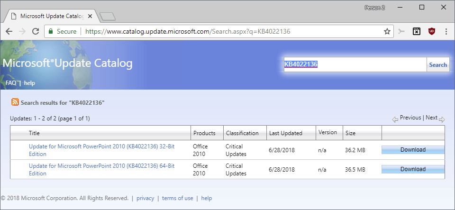
Task: Click the address bar URL
Action: (x=188, y=31)
